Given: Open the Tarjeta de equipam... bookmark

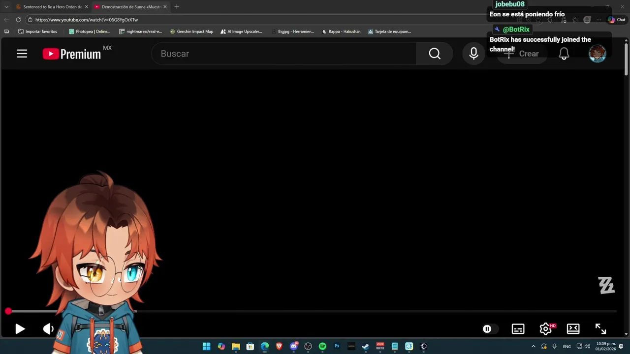Looking at the screenshot, I should [389, 31].
